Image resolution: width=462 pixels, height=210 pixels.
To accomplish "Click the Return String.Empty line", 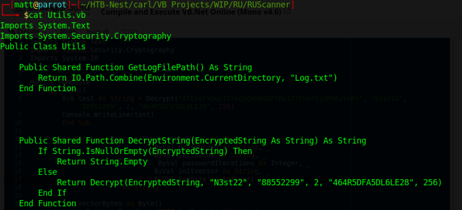I will (x=102, y=161).
